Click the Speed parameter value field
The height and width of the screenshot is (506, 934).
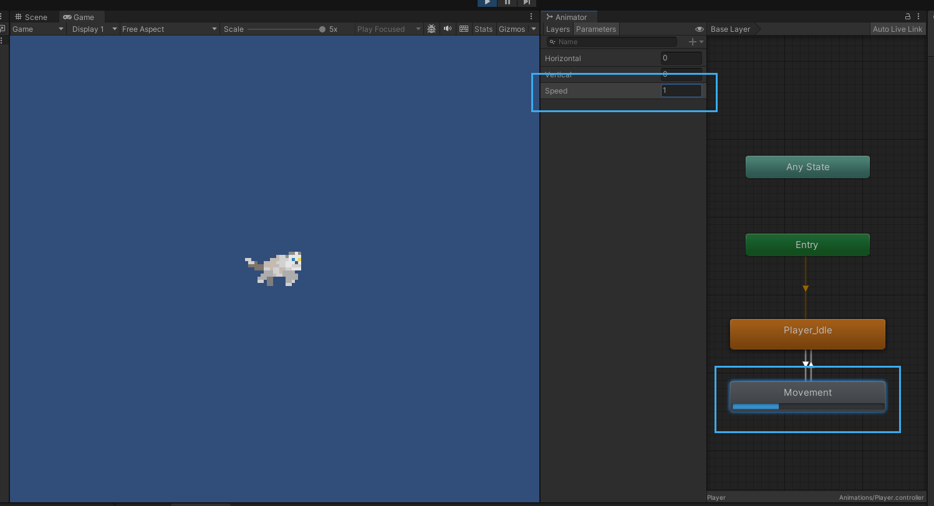[681, 90]
